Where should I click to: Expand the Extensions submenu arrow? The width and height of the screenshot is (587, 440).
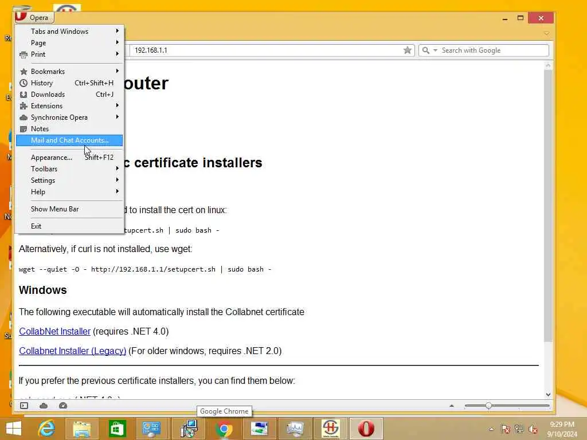[117, 105]
